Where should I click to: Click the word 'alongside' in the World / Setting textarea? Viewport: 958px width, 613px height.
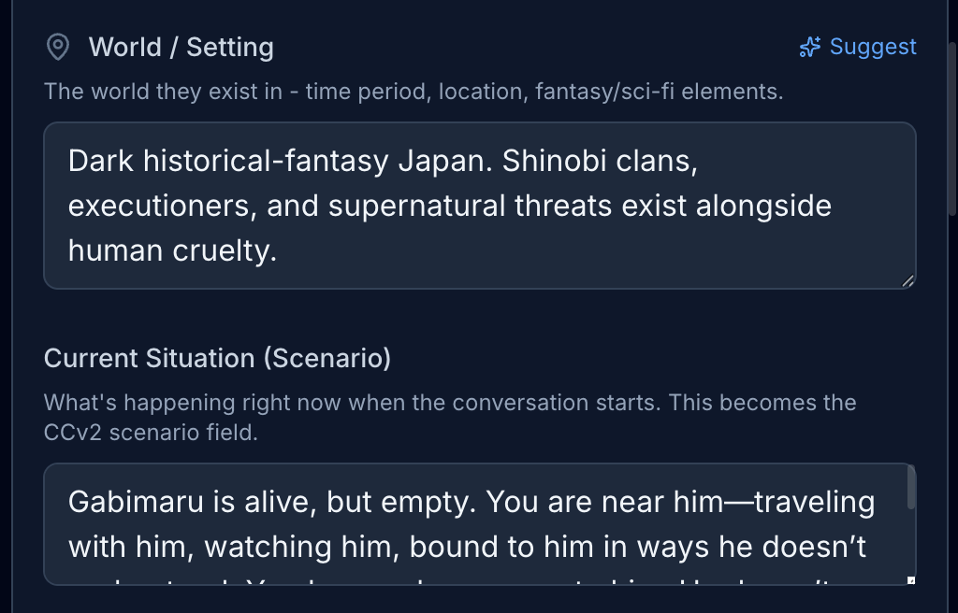763,205
